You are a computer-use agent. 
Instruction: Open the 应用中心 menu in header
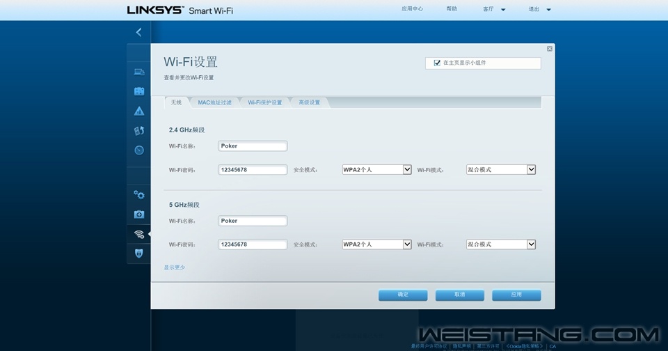pos(412,9)
